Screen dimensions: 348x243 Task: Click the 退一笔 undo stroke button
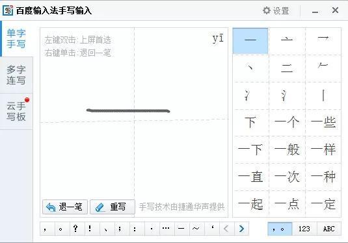tap(65, 207)
